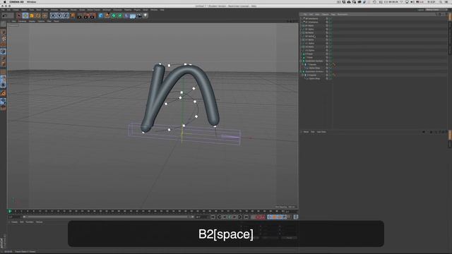Viewport: 452px width, 254px height.
Task: Click the green Array generator icon
Action: point(120,16)
